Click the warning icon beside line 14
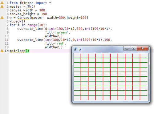The height and width of the screenshot is (114, 154). click(2, 51)
